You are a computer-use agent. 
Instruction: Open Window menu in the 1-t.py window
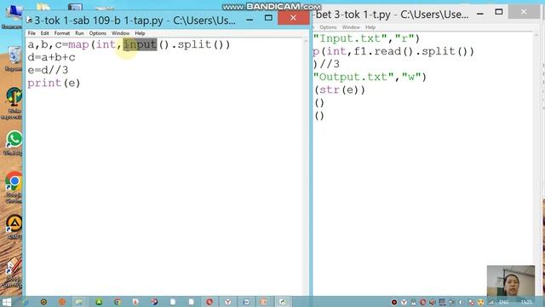(351, 27)
